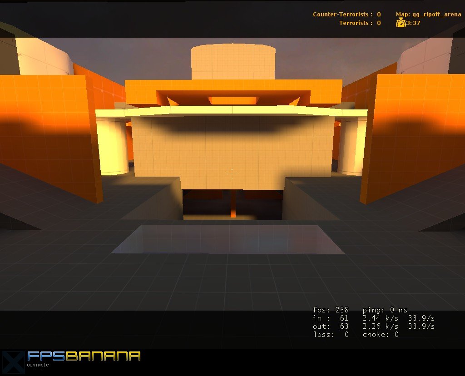
Task: Click the X logo box beside FPSBanana
Action: coord(13,362)
